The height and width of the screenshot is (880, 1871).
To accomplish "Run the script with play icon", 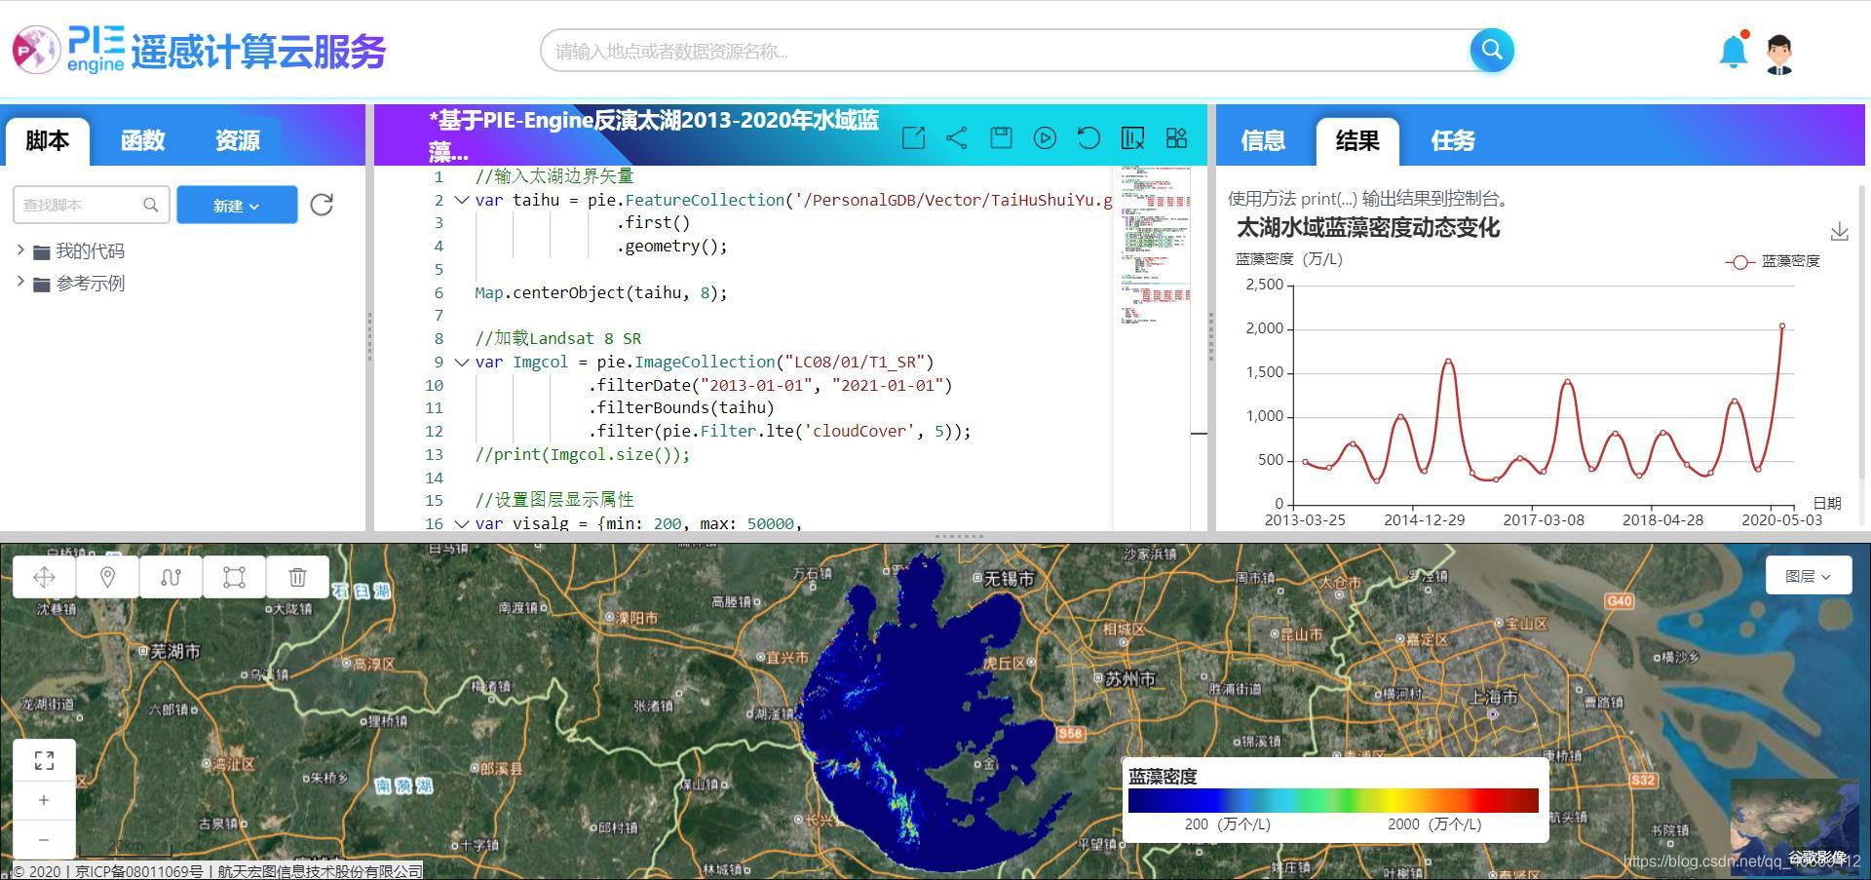I will click(x=1045, y=138).
